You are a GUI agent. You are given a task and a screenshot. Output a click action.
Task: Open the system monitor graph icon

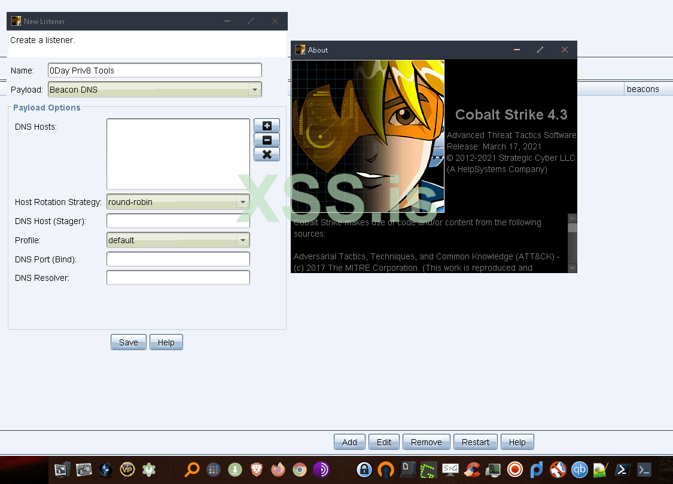493,470
